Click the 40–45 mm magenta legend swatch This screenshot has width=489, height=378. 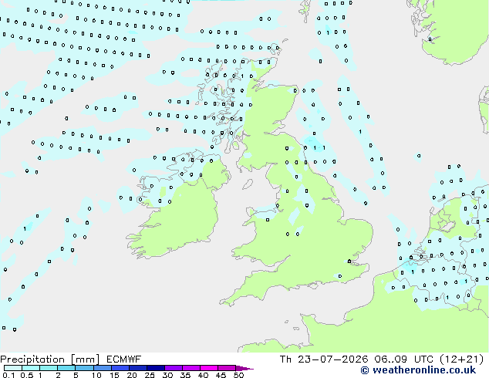pos(209,368)
